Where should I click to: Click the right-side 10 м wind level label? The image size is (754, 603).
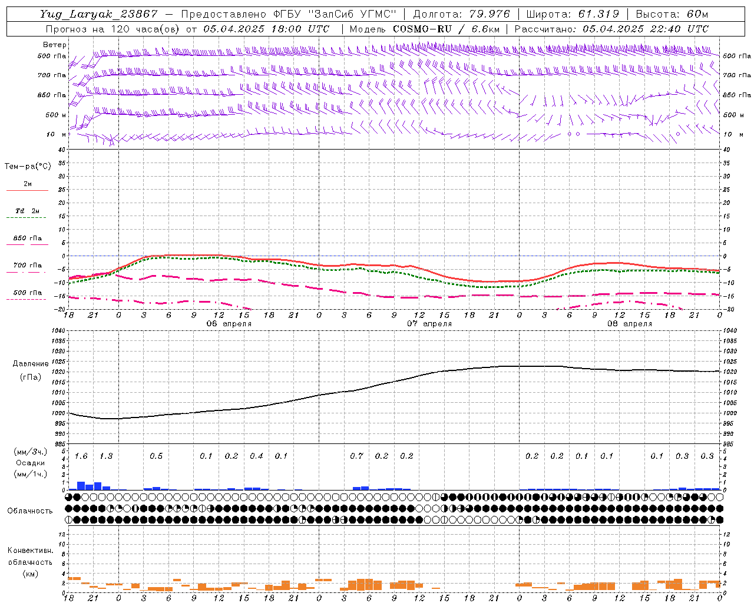pos(733,134)
